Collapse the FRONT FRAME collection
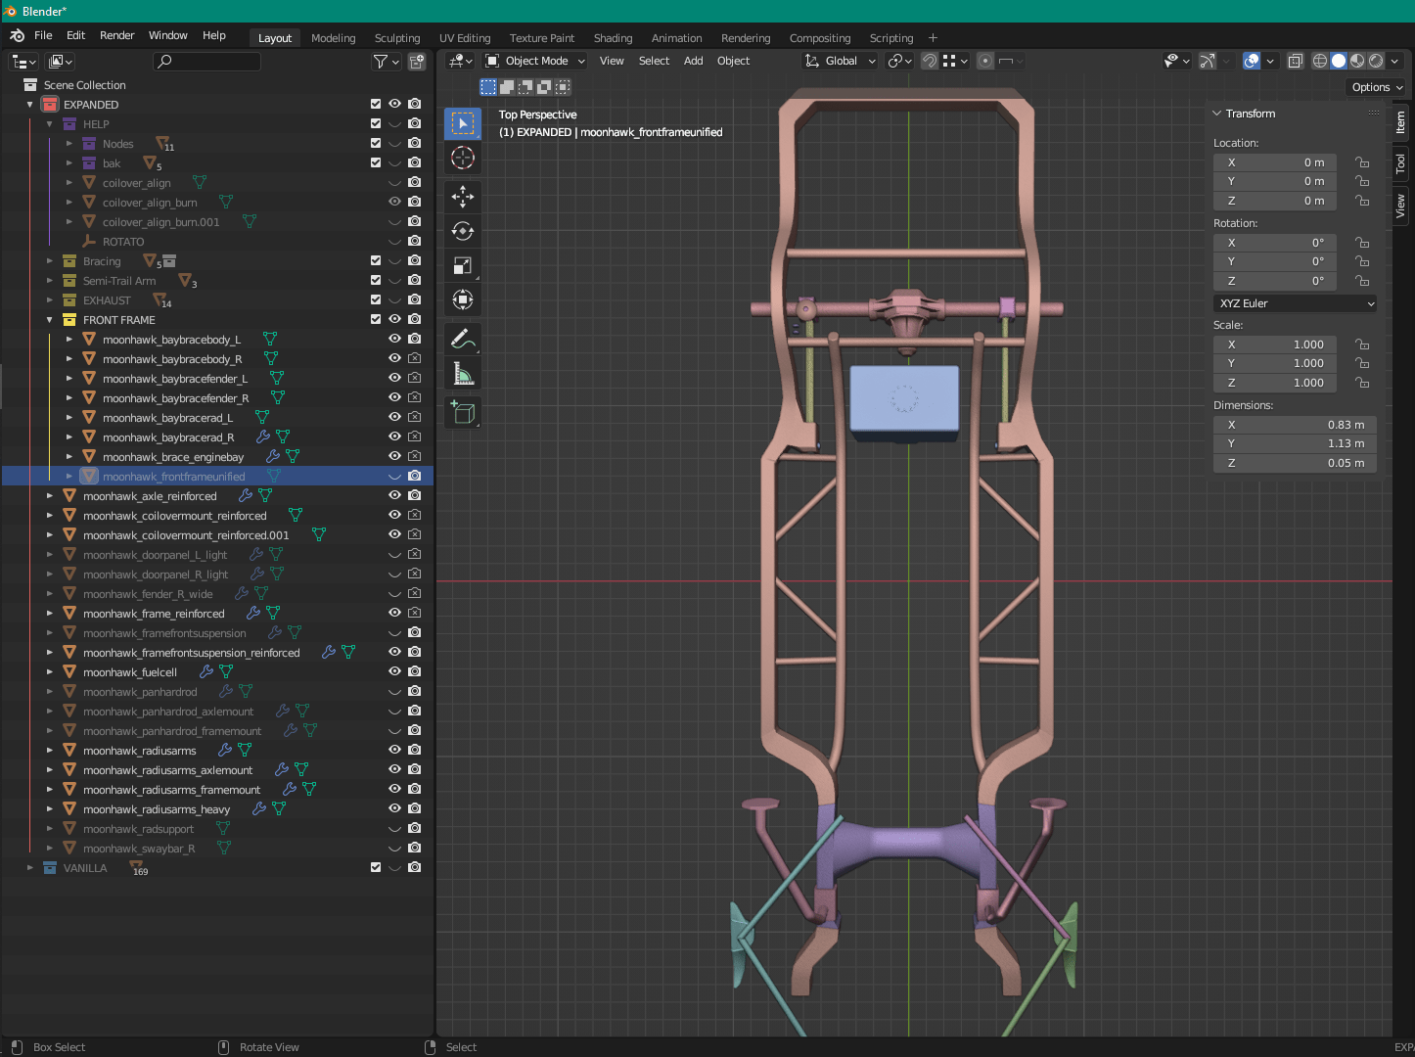This screenshot has width=1415, height=1057. pos(50,320)
